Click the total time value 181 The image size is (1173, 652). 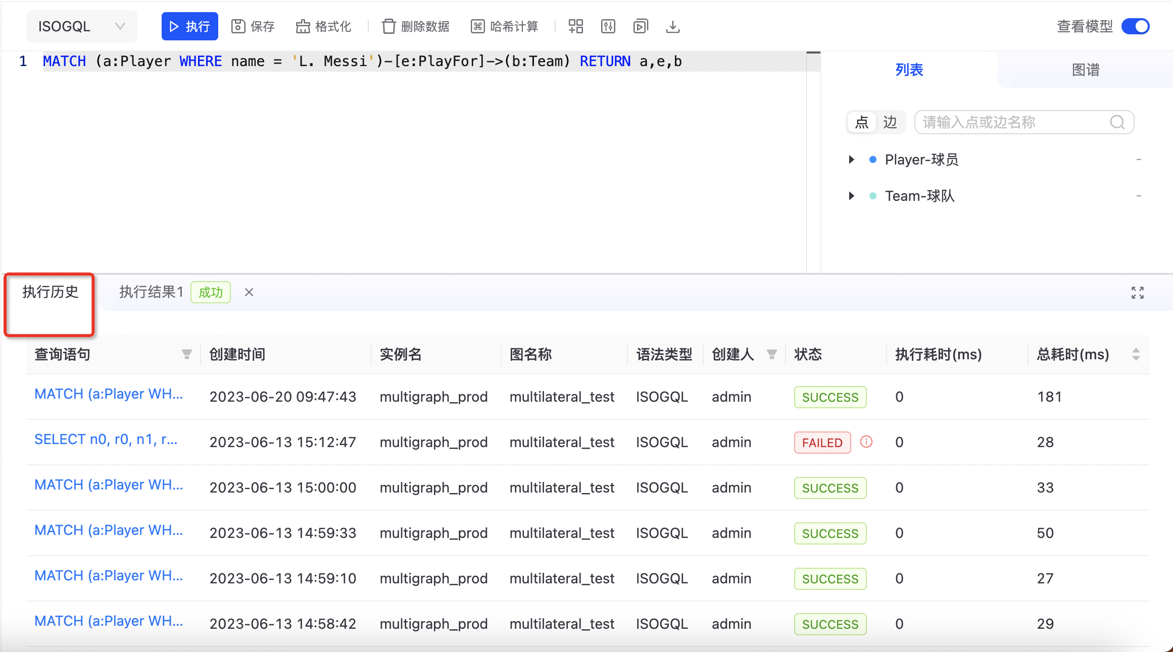[x=1050, y=397]
